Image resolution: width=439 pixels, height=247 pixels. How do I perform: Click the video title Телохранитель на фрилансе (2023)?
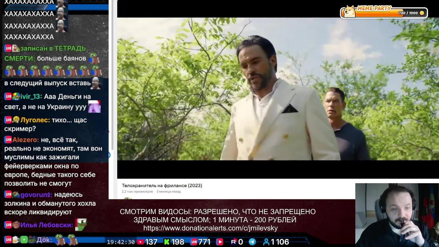[162, 186]
